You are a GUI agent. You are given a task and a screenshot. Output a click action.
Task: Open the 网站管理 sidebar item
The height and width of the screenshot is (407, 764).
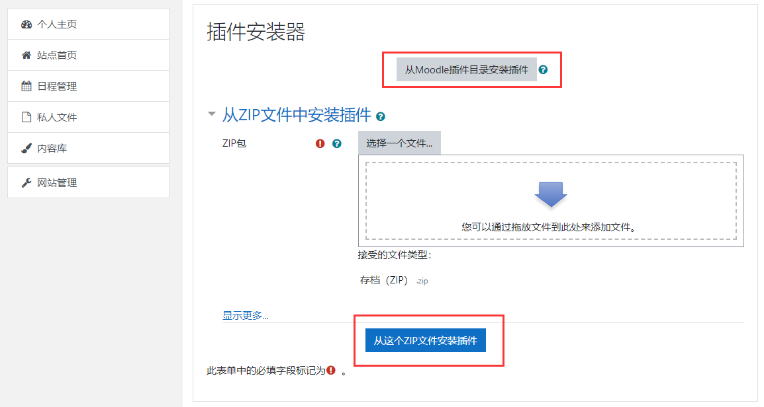click(x=56, y=183)
